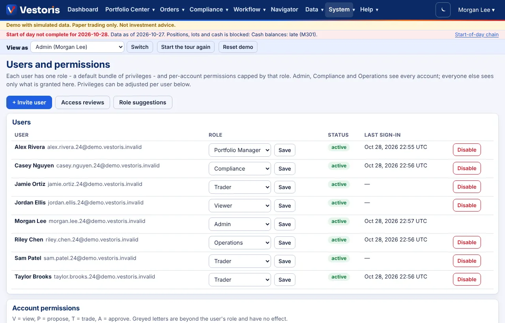Open Taylor Brooks's role dropdown
This screenshot has width=505, height=323.
point(240,280)
